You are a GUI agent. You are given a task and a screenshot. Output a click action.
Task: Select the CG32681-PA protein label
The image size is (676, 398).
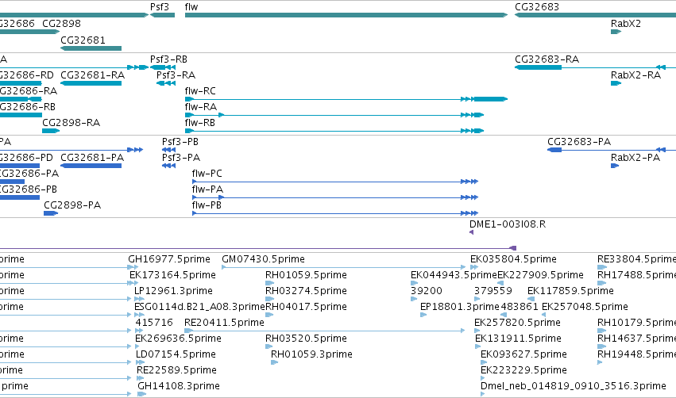tap(92, 158)
